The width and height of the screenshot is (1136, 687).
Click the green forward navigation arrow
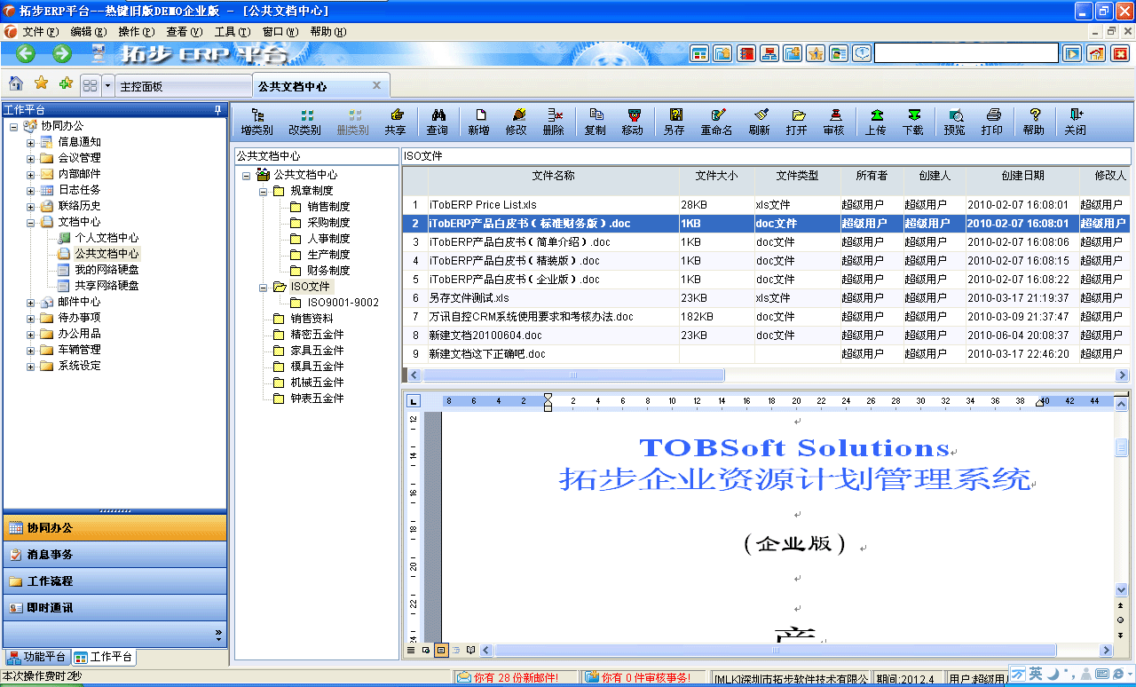61,53
